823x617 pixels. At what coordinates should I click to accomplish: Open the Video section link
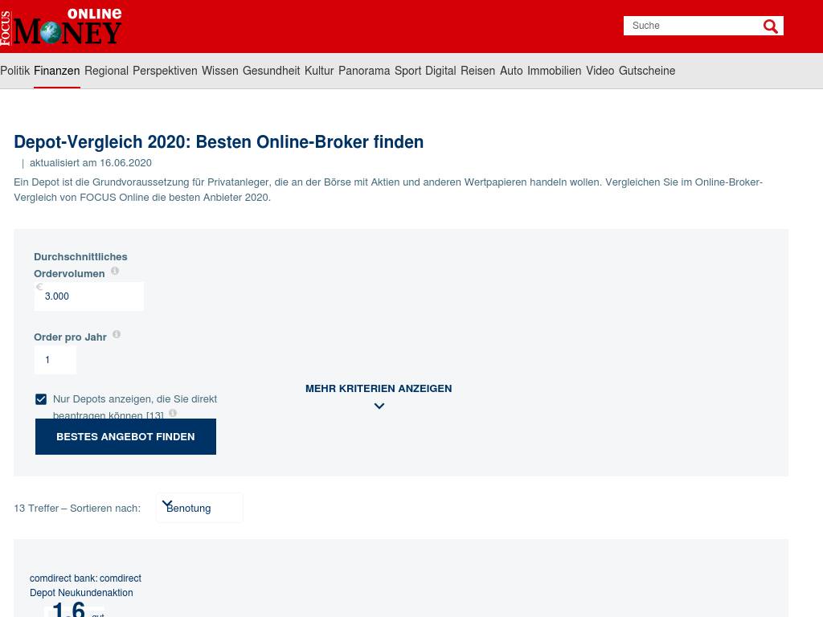tap(600, 71)
